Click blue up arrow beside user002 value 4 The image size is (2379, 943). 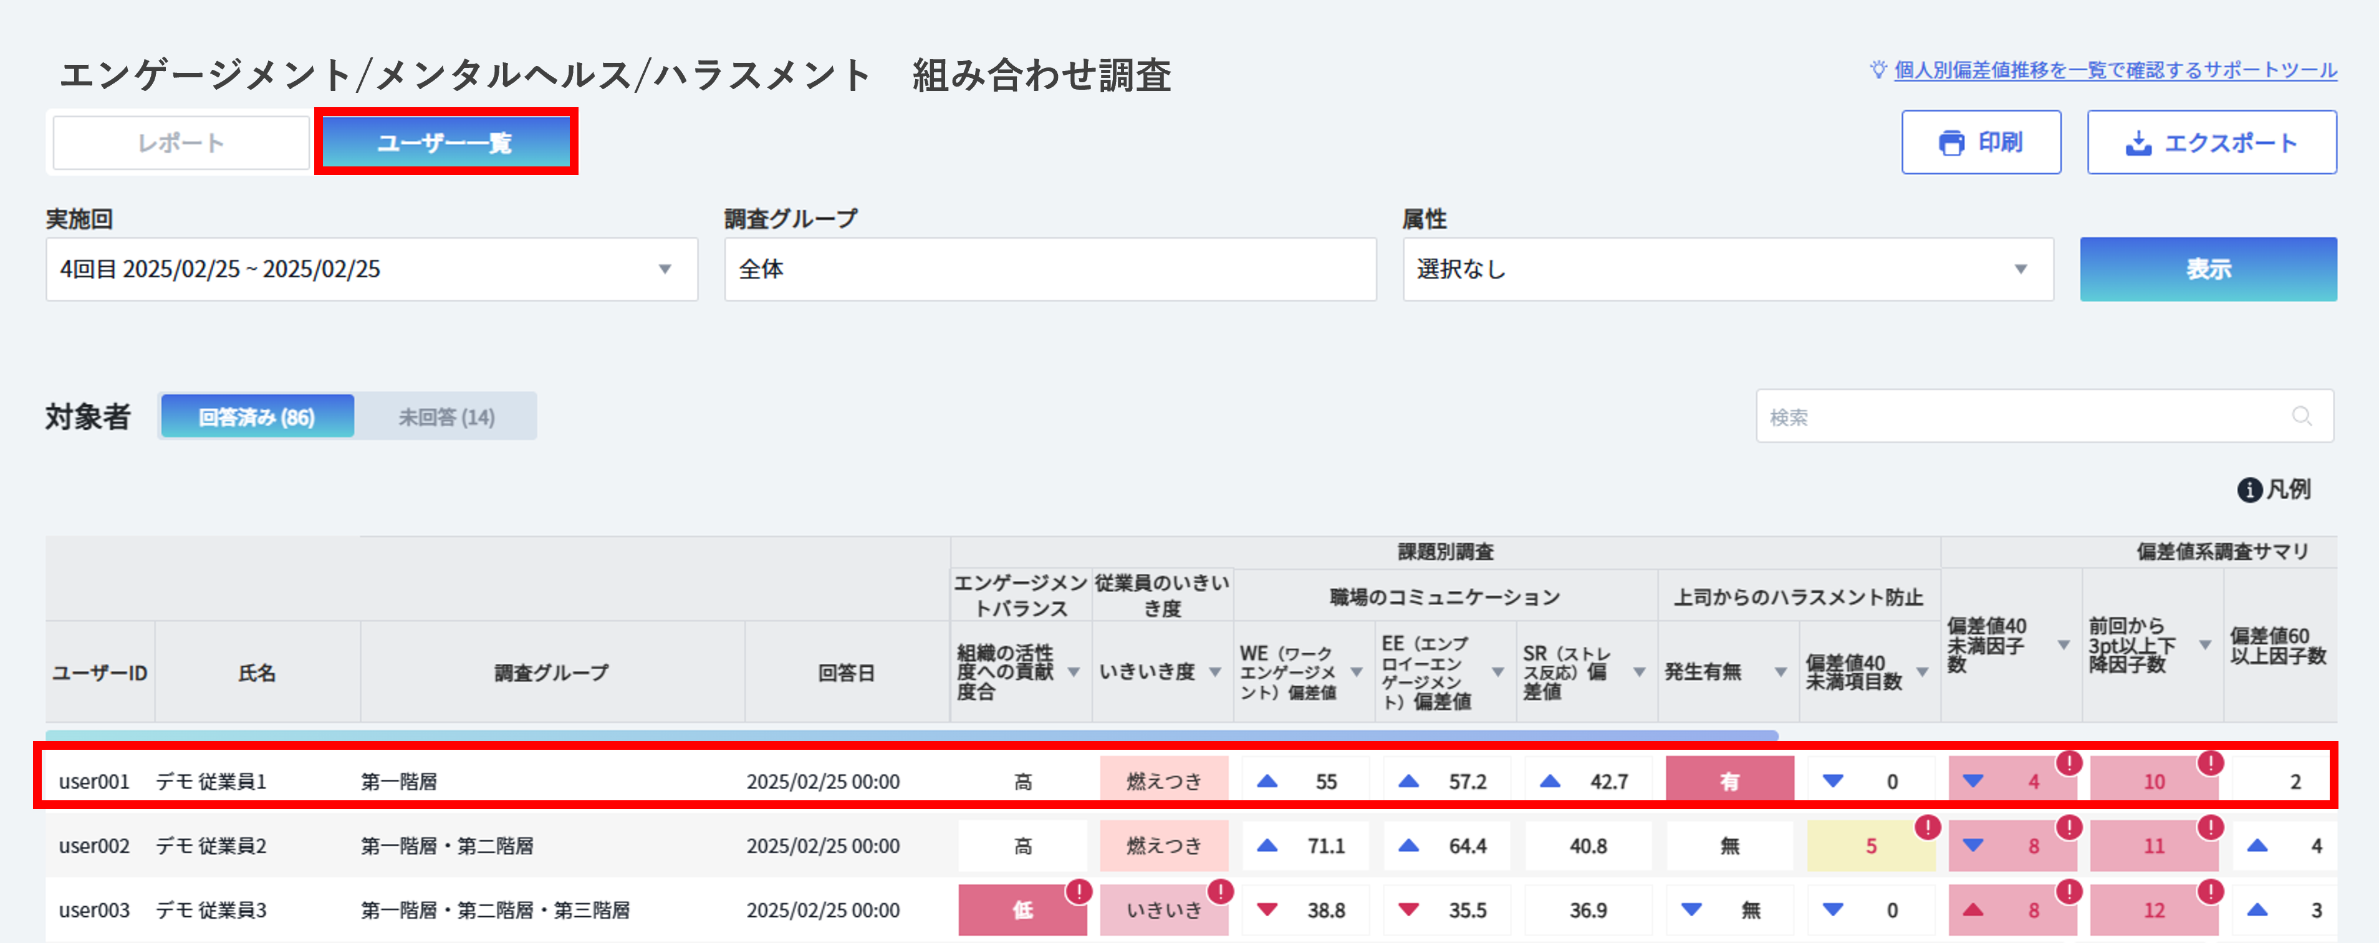(x=2257, y=845)
